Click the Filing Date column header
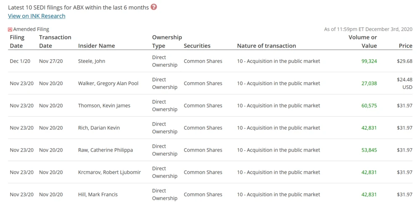The height and width of the screenshot is (205, 420). [17, 41]
